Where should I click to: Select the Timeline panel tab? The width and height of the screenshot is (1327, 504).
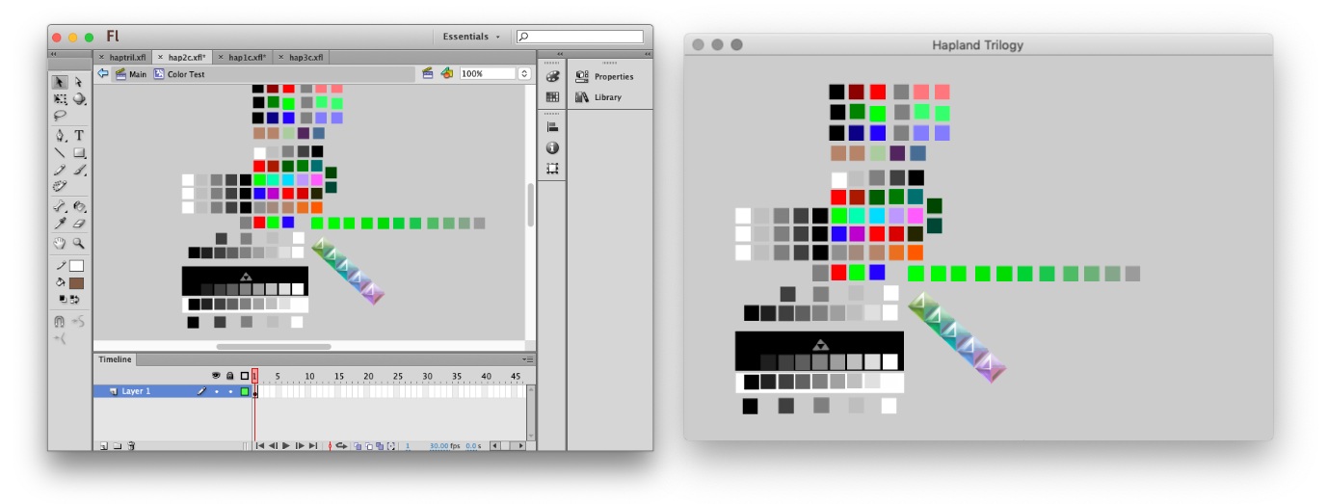pos(115,359)
